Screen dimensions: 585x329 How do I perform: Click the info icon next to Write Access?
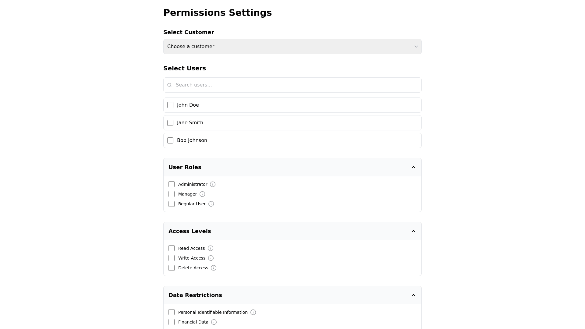coord(211,258)
